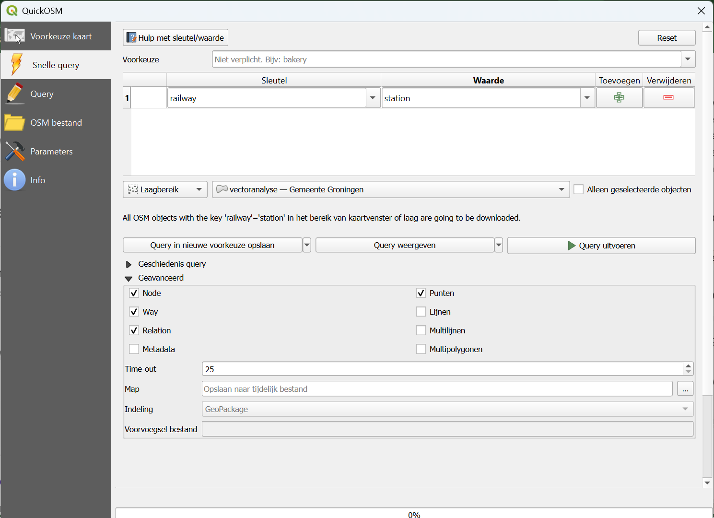Click the blue Info icon
Screen dimensions: 714x518
pyautogui.click(x=15, y=180)
